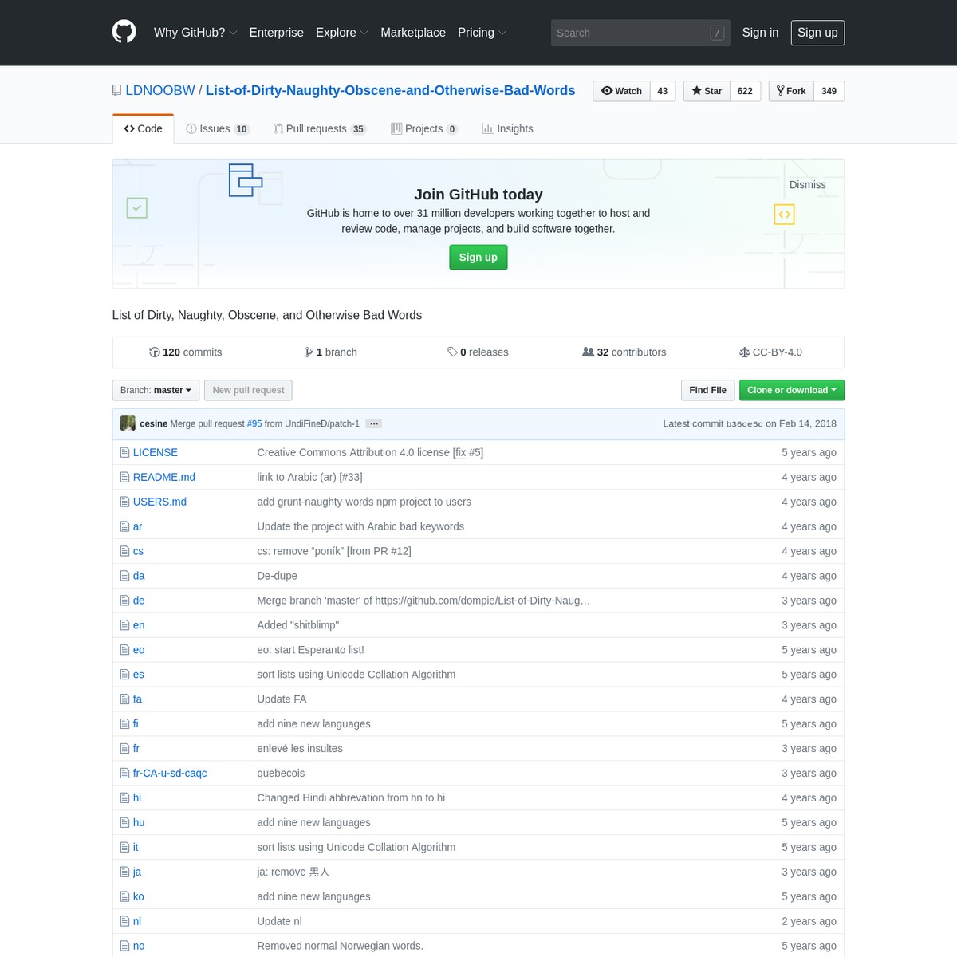957x957 pixels.
Task: Click inside the Search field
Action: tap(640, 33)
